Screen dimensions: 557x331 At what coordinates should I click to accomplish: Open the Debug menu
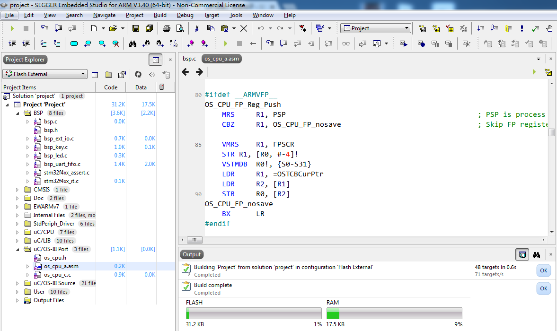click(x=185, y=15)
